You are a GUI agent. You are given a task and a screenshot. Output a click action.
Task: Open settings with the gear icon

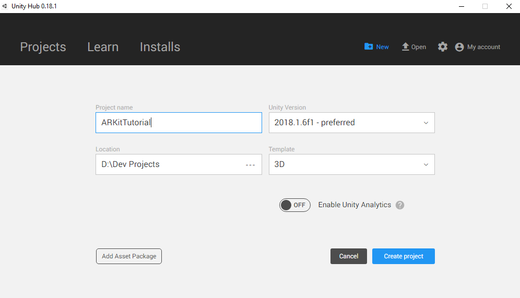click(x=442, y=47)
